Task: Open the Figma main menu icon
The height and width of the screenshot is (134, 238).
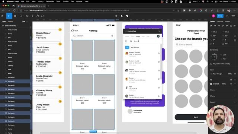Action: (2, 16)
